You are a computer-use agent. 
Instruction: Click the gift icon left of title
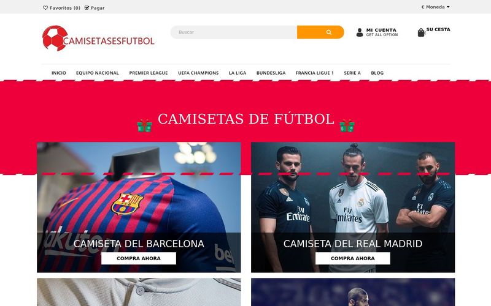(x=144, y=125)
